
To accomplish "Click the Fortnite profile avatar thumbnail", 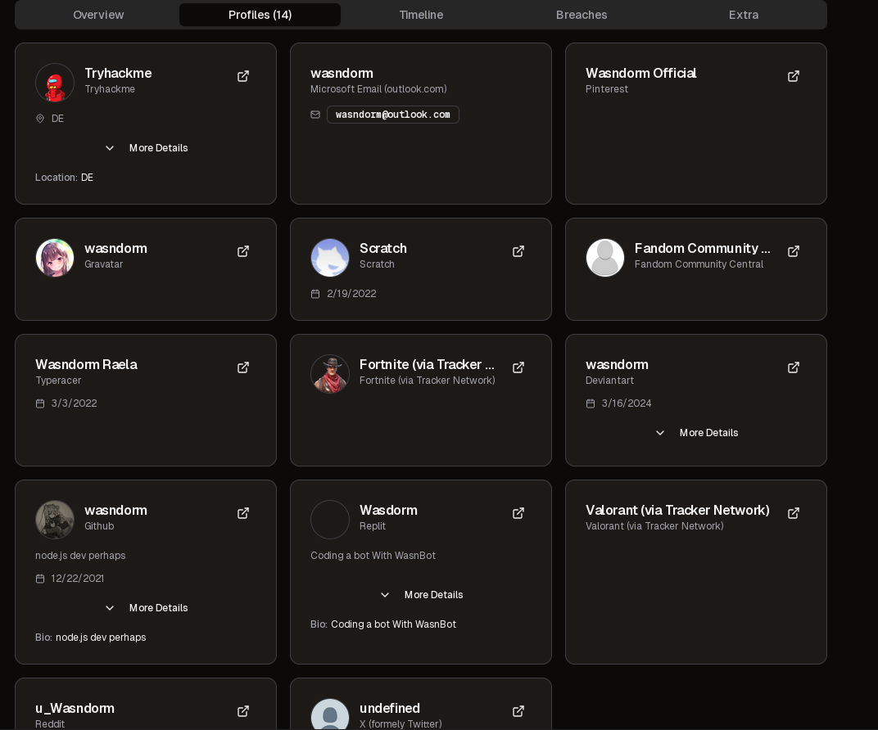I will (x=330, y=374).
